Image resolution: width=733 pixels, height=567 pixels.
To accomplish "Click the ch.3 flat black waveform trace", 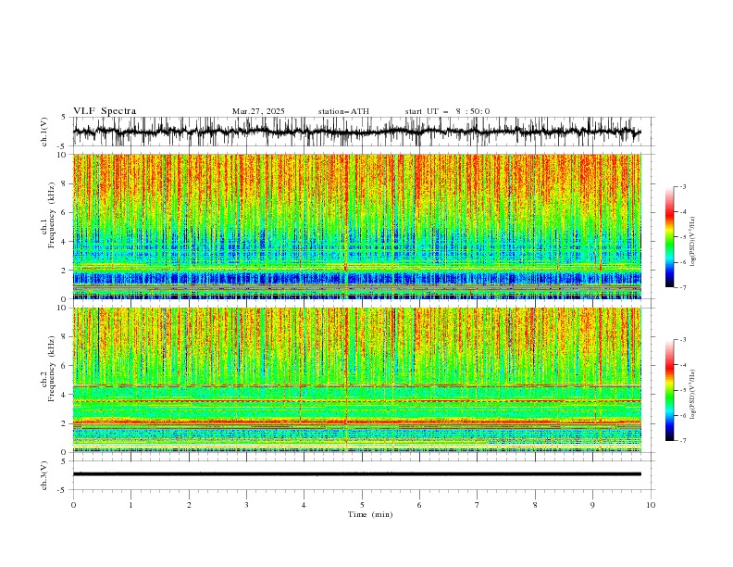I will click(x=357, y=474).
